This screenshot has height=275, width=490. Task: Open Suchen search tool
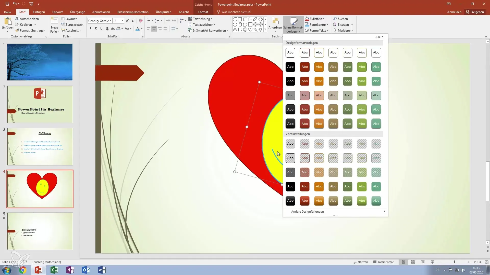click(x=340, y=19)
